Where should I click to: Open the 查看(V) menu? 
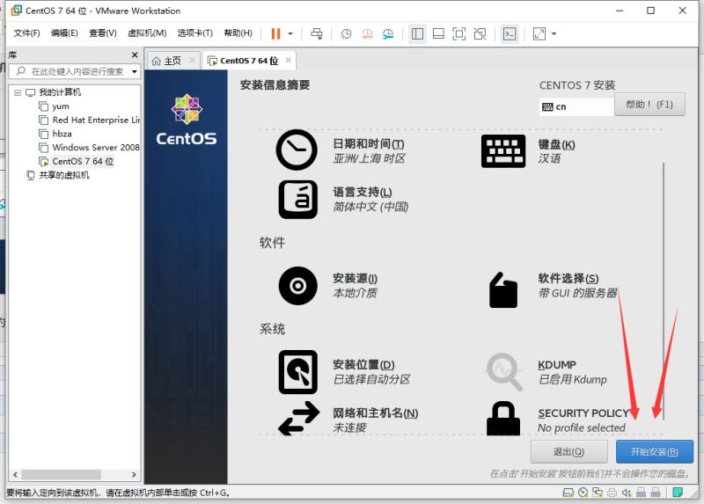coord(103,33)
